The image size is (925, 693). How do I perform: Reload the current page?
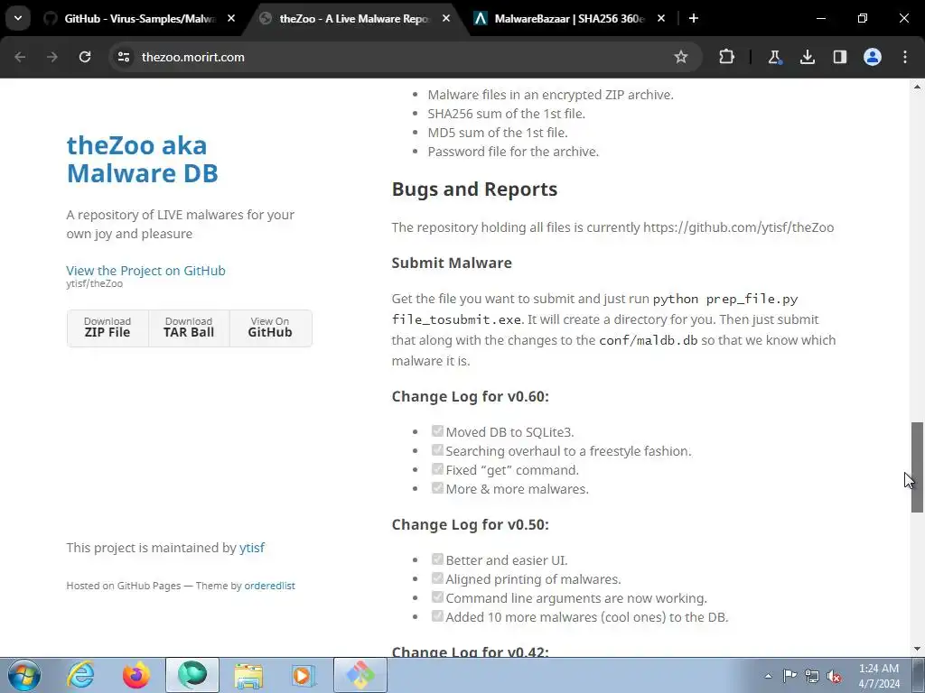[x=85, y=57]
